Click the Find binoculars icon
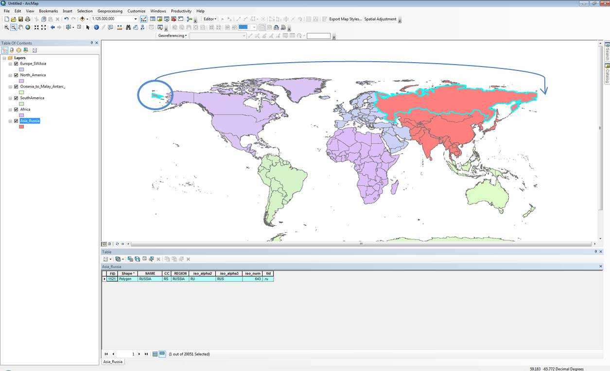The height and width of the screenshot is (371, 610). tap(128, 27)
